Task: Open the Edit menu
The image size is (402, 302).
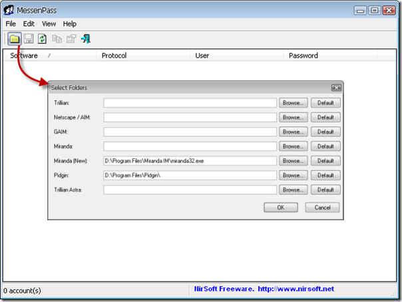Action: (29, 24)
